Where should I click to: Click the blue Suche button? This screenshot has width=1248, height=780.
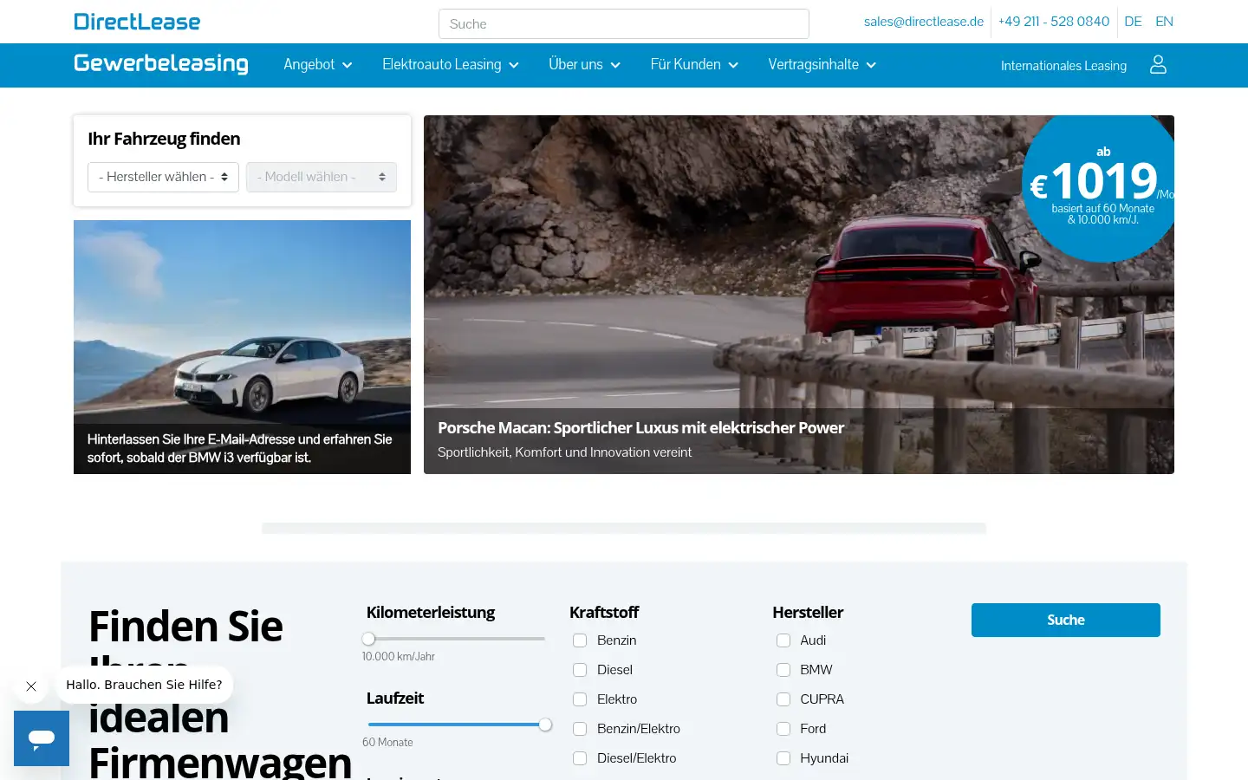[x=1066, y=620]
